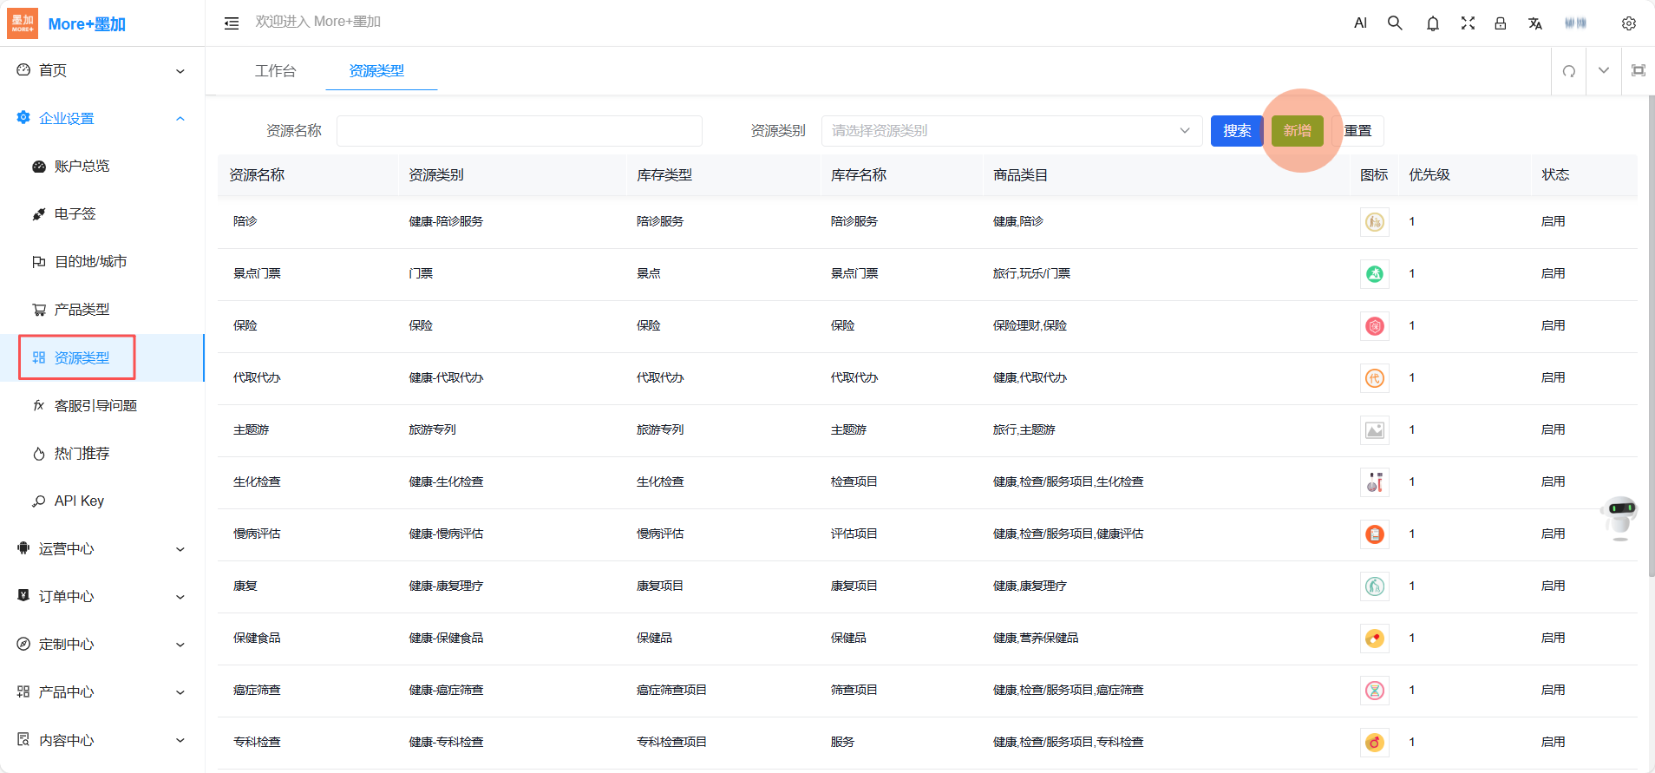The height and width of the screenshot is (773, 1655).
Task: Expand the 运营中心 sidebar menu
Action: [101, 548]
